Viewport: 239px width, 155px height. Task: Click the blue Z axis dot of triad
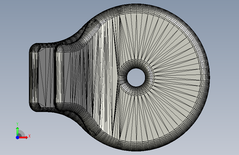17,137
